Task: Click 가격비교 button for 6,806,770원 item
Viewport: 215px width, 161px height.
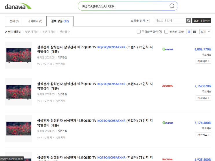Action: click(x=203, y=61)
